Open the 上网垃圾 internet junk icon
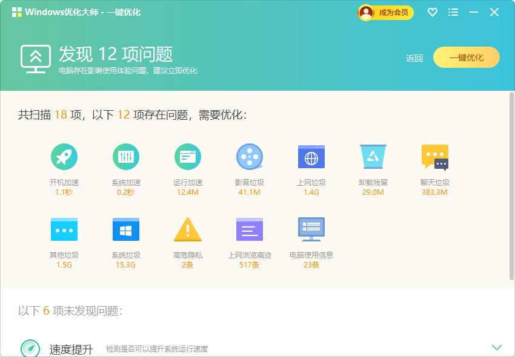 click(311, 157)
